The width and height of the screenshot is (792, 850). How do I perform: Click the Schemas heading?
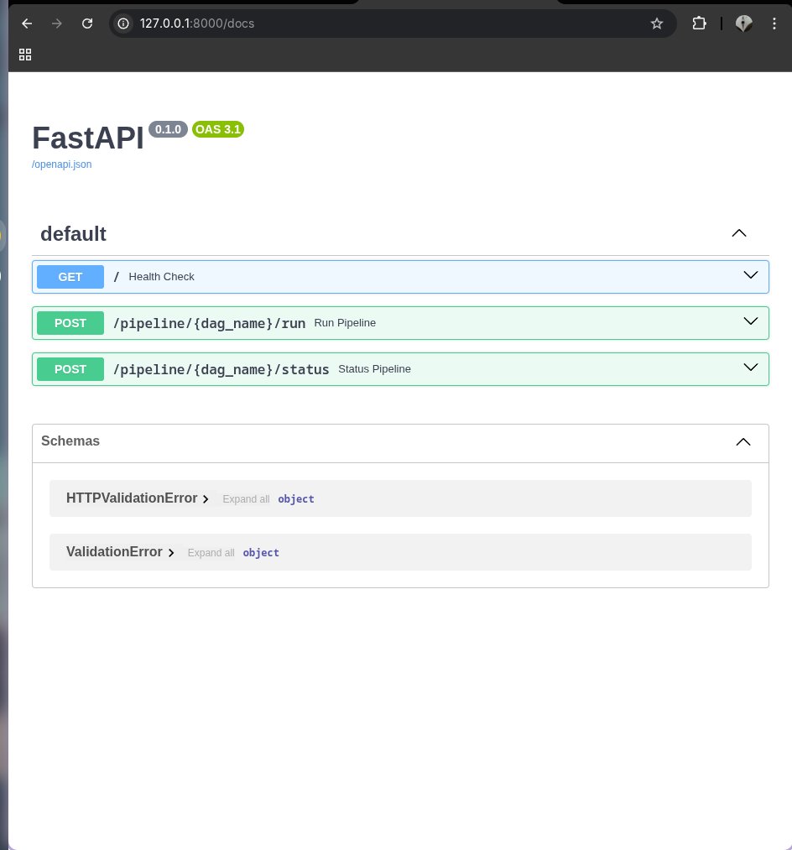pos(70,441)
